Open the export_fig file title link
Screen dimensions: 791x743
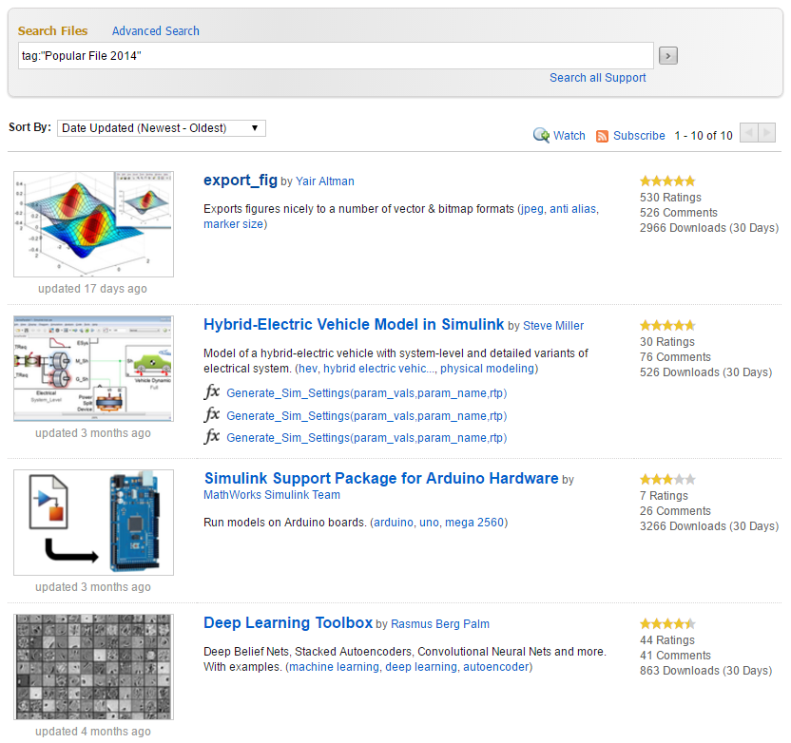(x=241, y=181)
